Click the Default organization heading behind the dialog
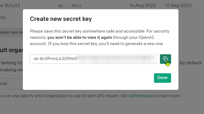The width and height of the screenshot is (204, 114). click(11, 50)
